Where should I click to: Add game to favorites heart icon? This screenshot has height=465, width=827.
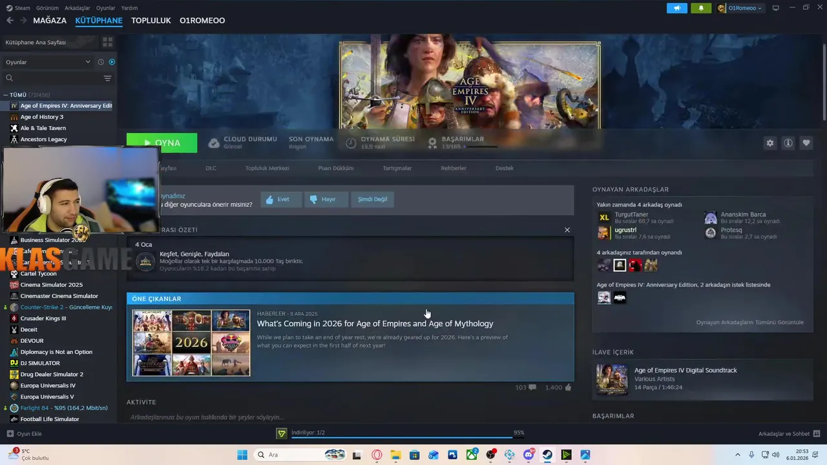click(x=806, y=143)
